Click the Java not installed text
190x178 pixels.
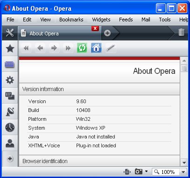pyautogui.click(x=96, y=137)
